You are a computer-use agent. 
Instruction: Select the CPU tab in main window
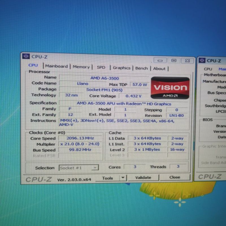click(x=33, y=65)
